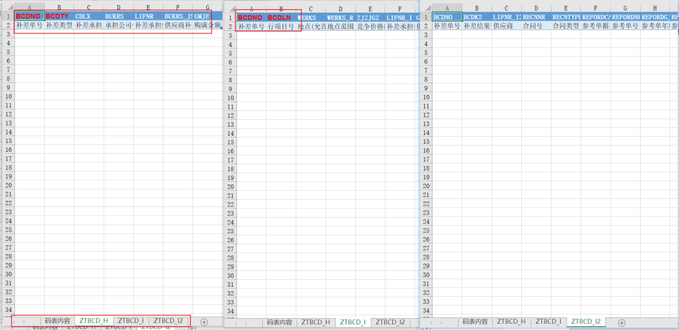Switch to ZTBCD_H tab in left window

click(x=94, y=321)
